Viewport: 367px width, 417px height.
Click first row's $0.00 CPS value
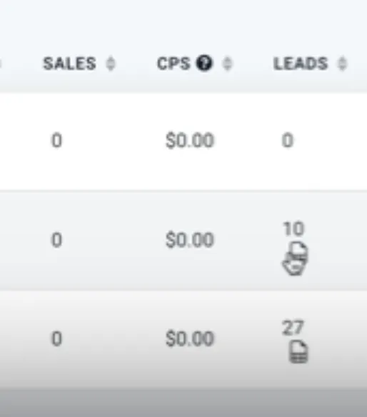[190, 141]
